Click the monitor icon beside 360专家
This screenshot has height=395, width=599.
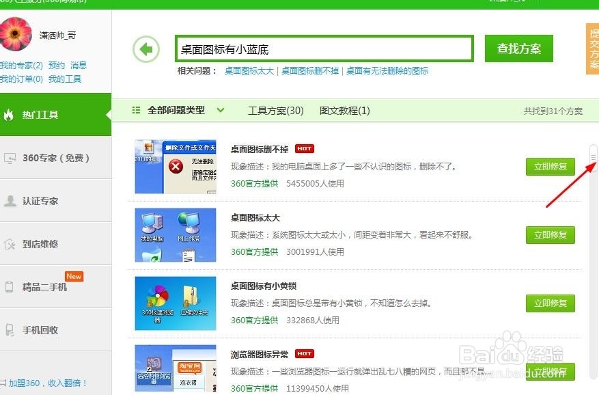(x=10, y=158)
